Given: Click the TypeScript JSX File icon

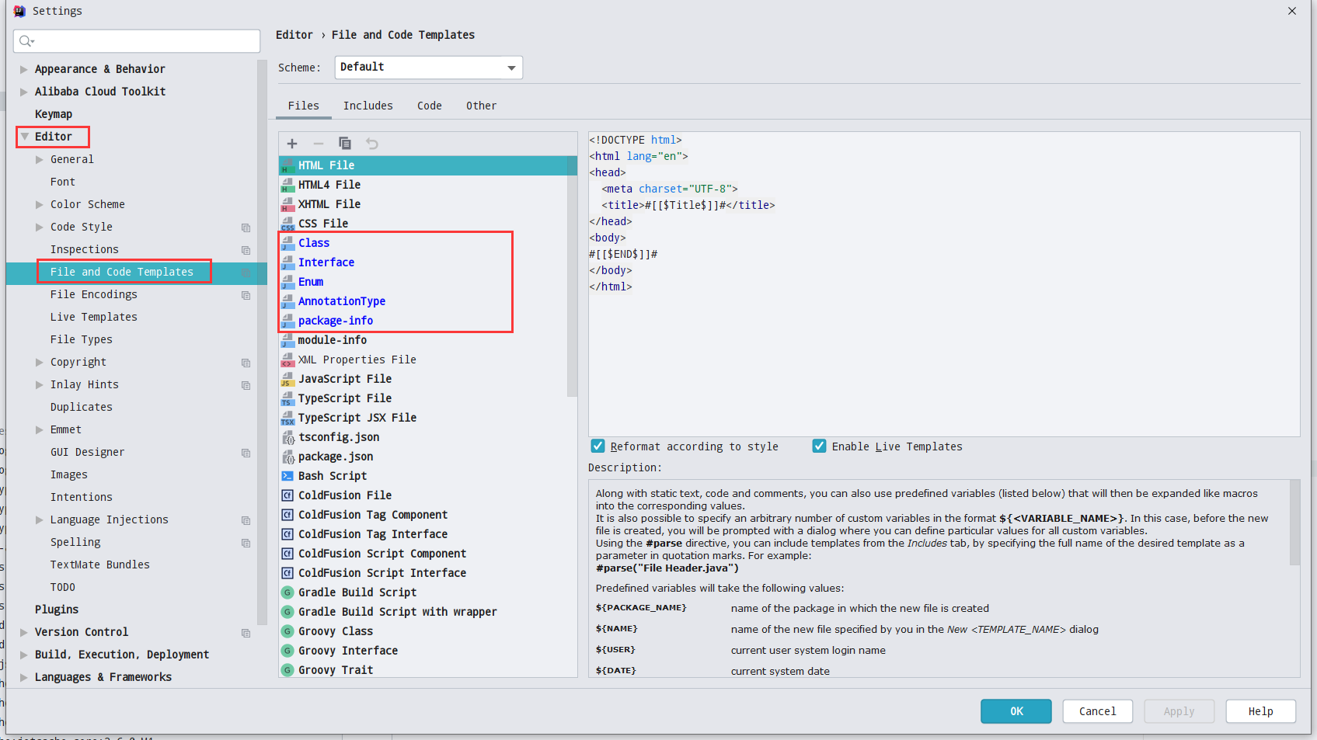Looking at the screenshot, I should [x=287, y=418].
